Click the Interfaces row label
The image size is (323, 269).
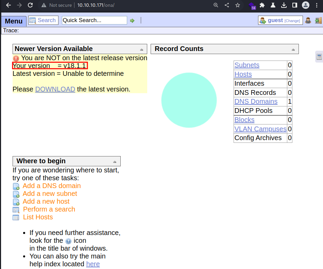(249, 83)
